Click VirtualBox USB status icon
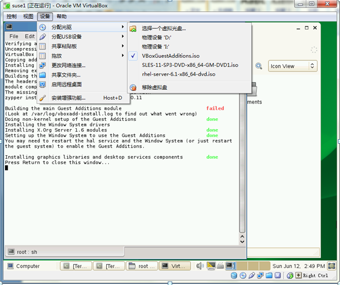Viewport: 340px width, 285px height. coord(252,276)
